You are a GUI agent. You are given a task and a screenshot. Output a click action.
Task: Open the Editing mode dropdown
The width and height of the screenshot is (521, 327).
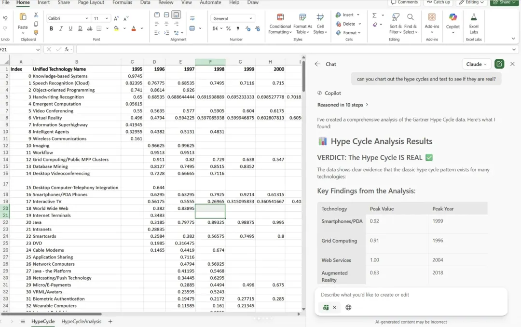pyautogui.click(x=471, y=2)
